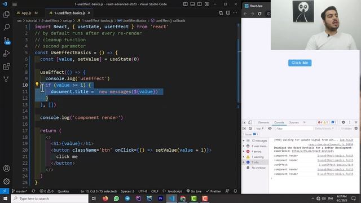Select the React App browser tab
This screenshot has width=361, height=203.
pos(256,6)
